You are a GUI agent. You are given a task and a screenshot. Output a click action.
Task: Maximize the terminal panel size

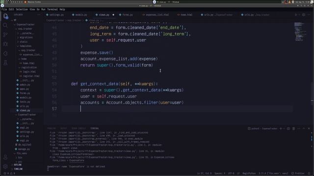point(304,129)
